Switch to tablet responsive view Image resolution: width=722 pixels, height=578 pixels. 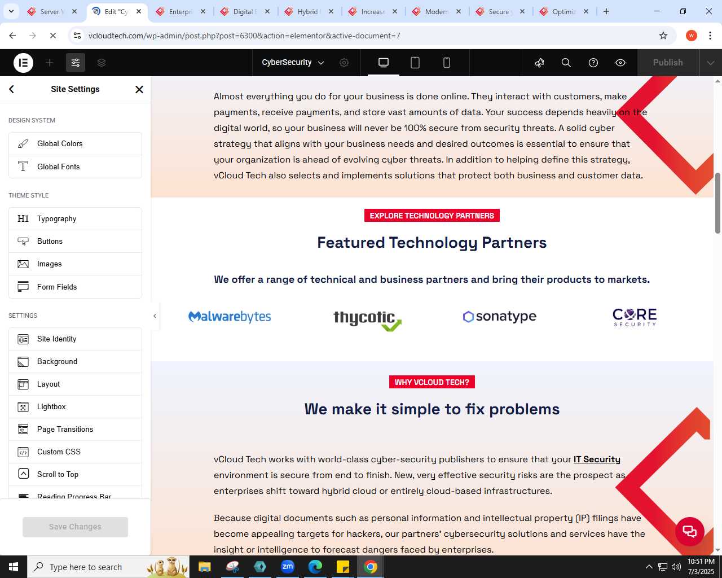(415, 63)
